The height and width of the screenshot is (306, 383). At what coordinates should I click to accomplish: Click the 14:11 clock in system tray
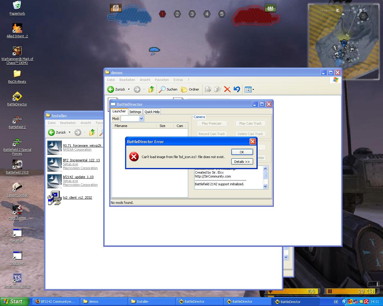tap(375, 302)
